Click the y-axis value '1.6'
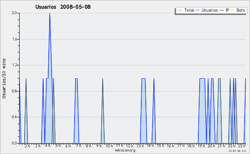The image size is (250, 154). click(14, 39)
